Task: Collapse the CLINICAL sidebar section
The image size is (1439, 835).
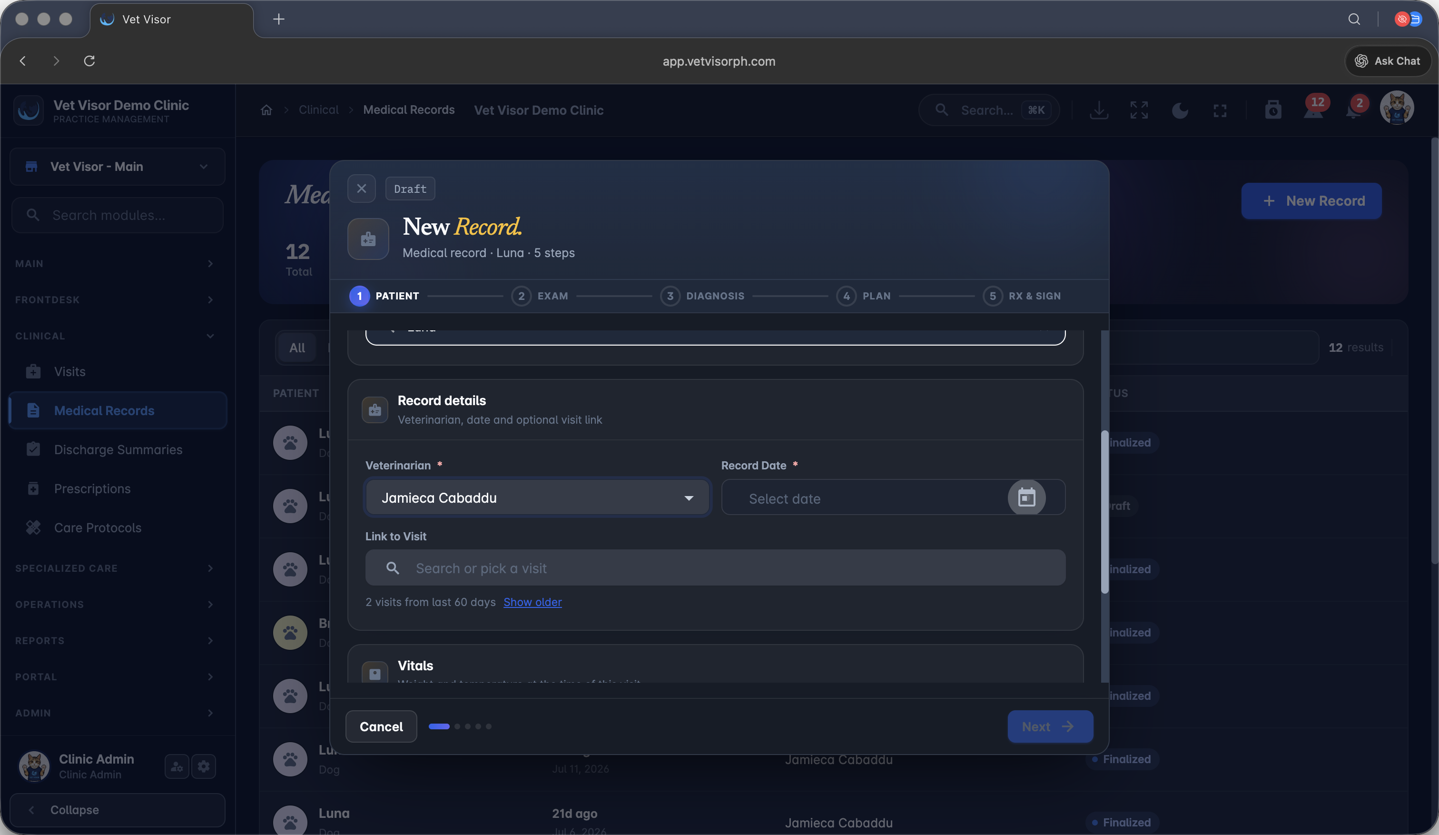Action: point(115,336)
